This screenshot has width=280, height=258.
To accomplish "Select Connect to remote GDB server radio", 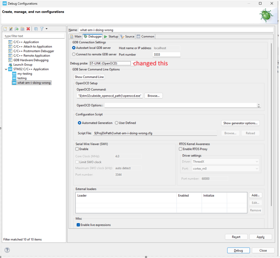I will coord(74,54).
